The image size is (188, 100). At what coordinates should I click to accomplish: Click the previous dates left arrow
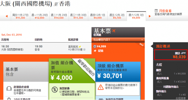coord(7,16)
